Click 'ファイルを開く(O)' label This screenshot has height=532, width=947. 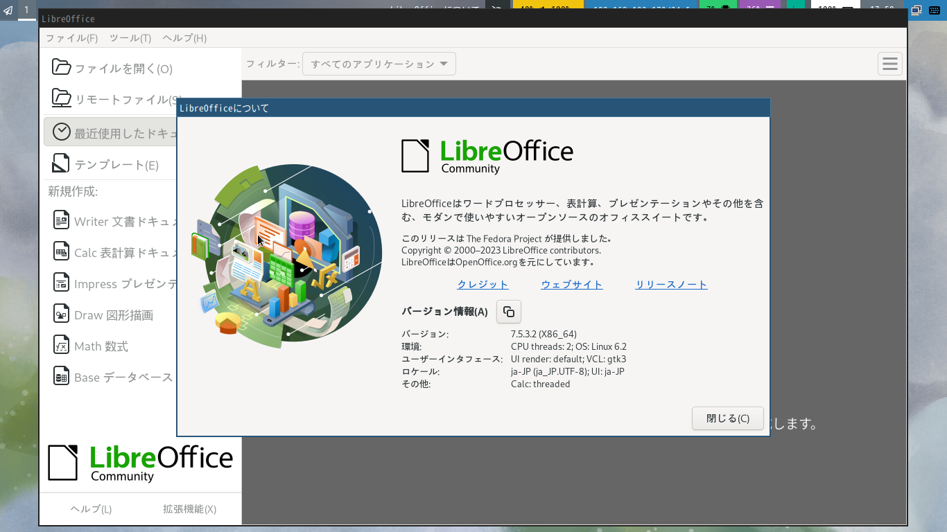click(x=123, y=69)
